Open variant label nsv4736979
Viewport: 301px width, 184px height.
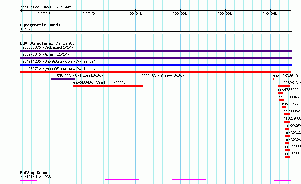tap(288, 90)
